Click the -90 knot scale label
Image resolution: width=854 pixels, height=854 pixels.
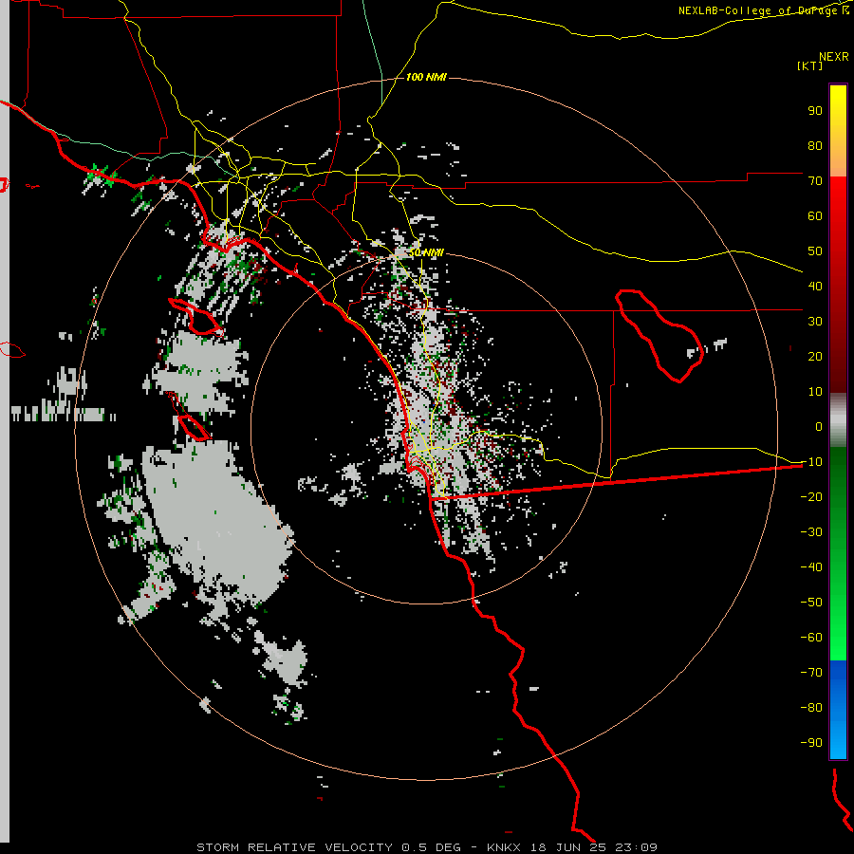(811, 743)
